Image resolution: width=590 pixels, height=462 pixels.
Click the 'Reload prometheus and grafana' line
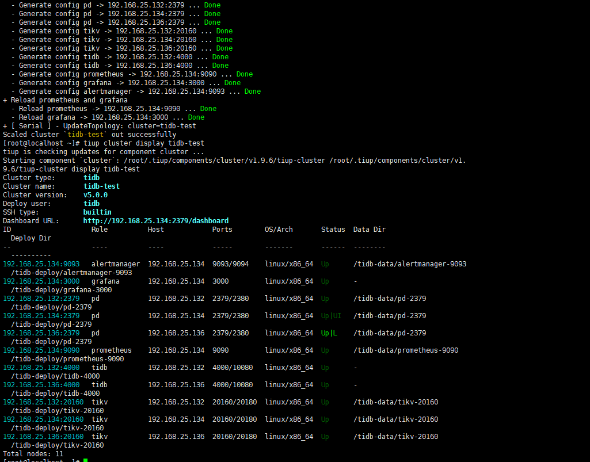click(65, 100)
